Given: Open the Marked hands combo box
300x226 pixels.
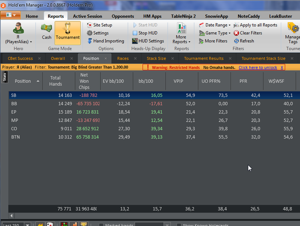Looking at the screenshot, I should point(153,224).
